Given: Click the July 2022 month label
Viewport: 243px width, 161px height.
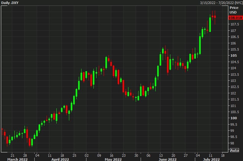Looking at the screenshot, I should pyautogui.click(x=211, y=159).
